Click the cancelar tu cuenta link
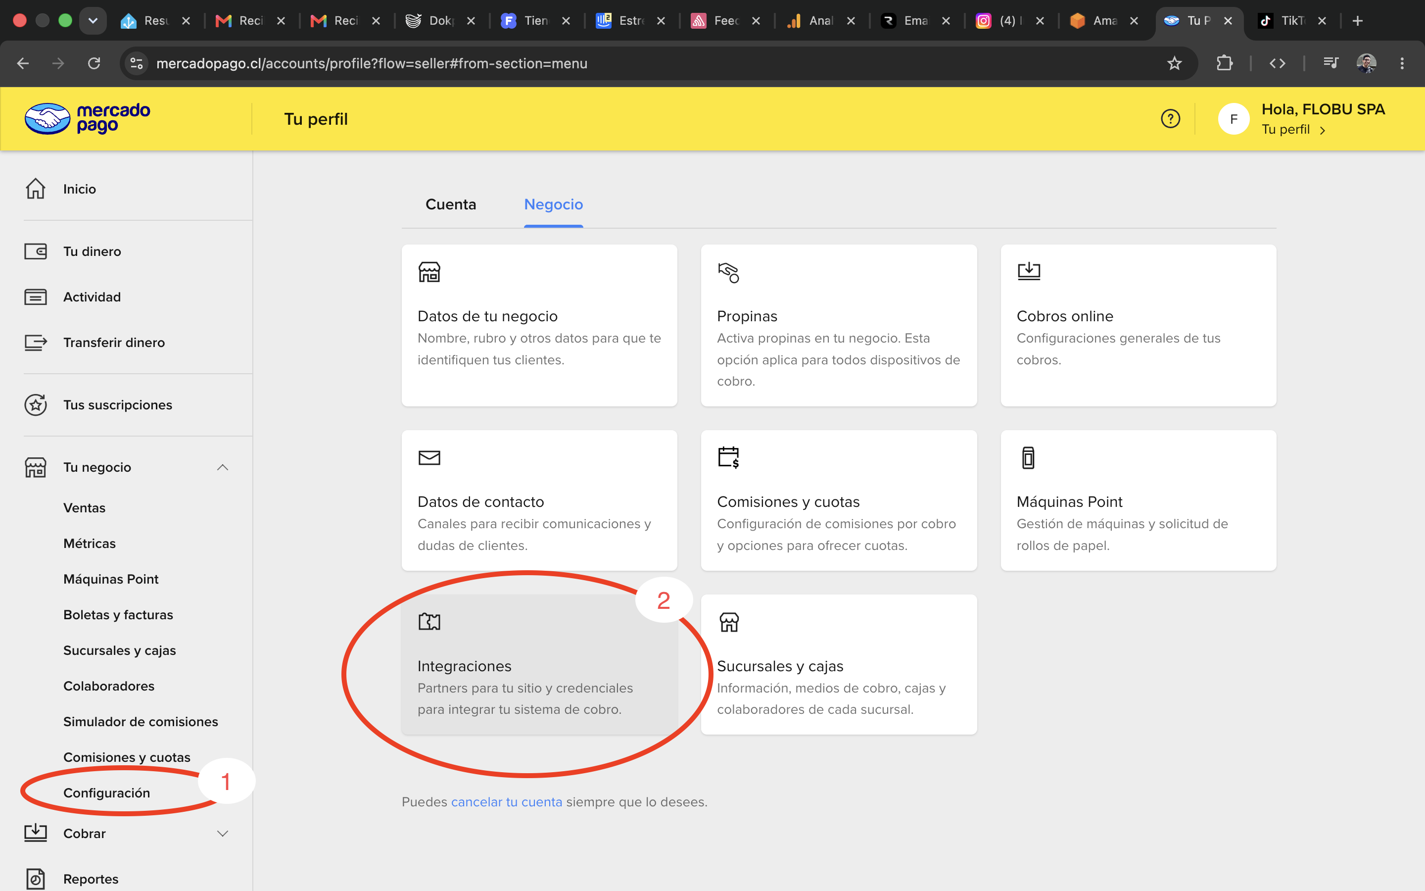The image size is (1425, 891). (506, 802)
